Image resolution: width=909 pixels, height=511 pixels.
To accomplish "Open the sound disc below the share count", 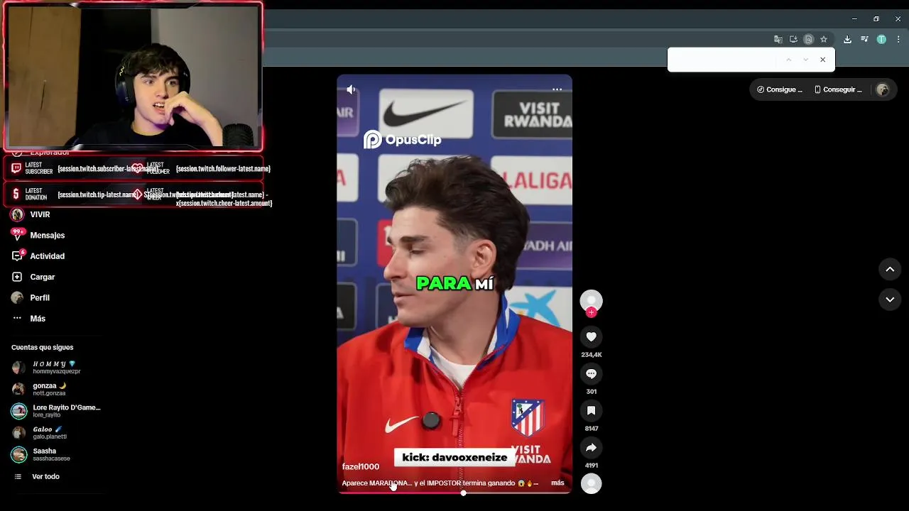I will click(x=591, y=483).
